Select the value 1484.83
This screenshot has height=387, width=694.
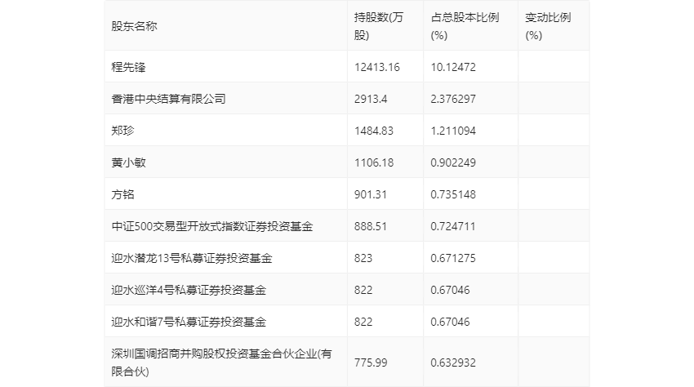[374, 131]
